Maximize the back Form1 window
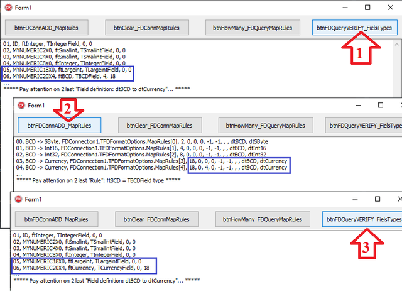 (367, 8)
